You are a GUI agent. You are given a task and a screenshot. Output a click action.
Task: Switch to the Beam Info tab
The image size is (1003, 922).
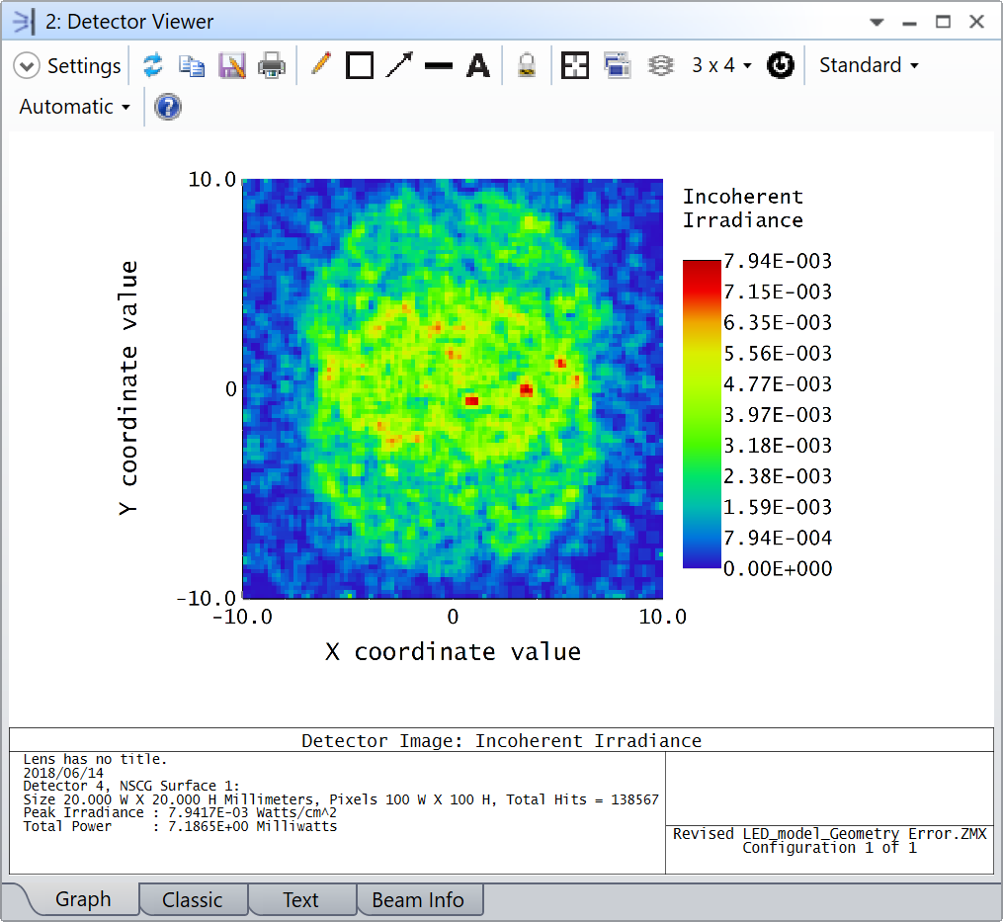[x=418, y=900]
